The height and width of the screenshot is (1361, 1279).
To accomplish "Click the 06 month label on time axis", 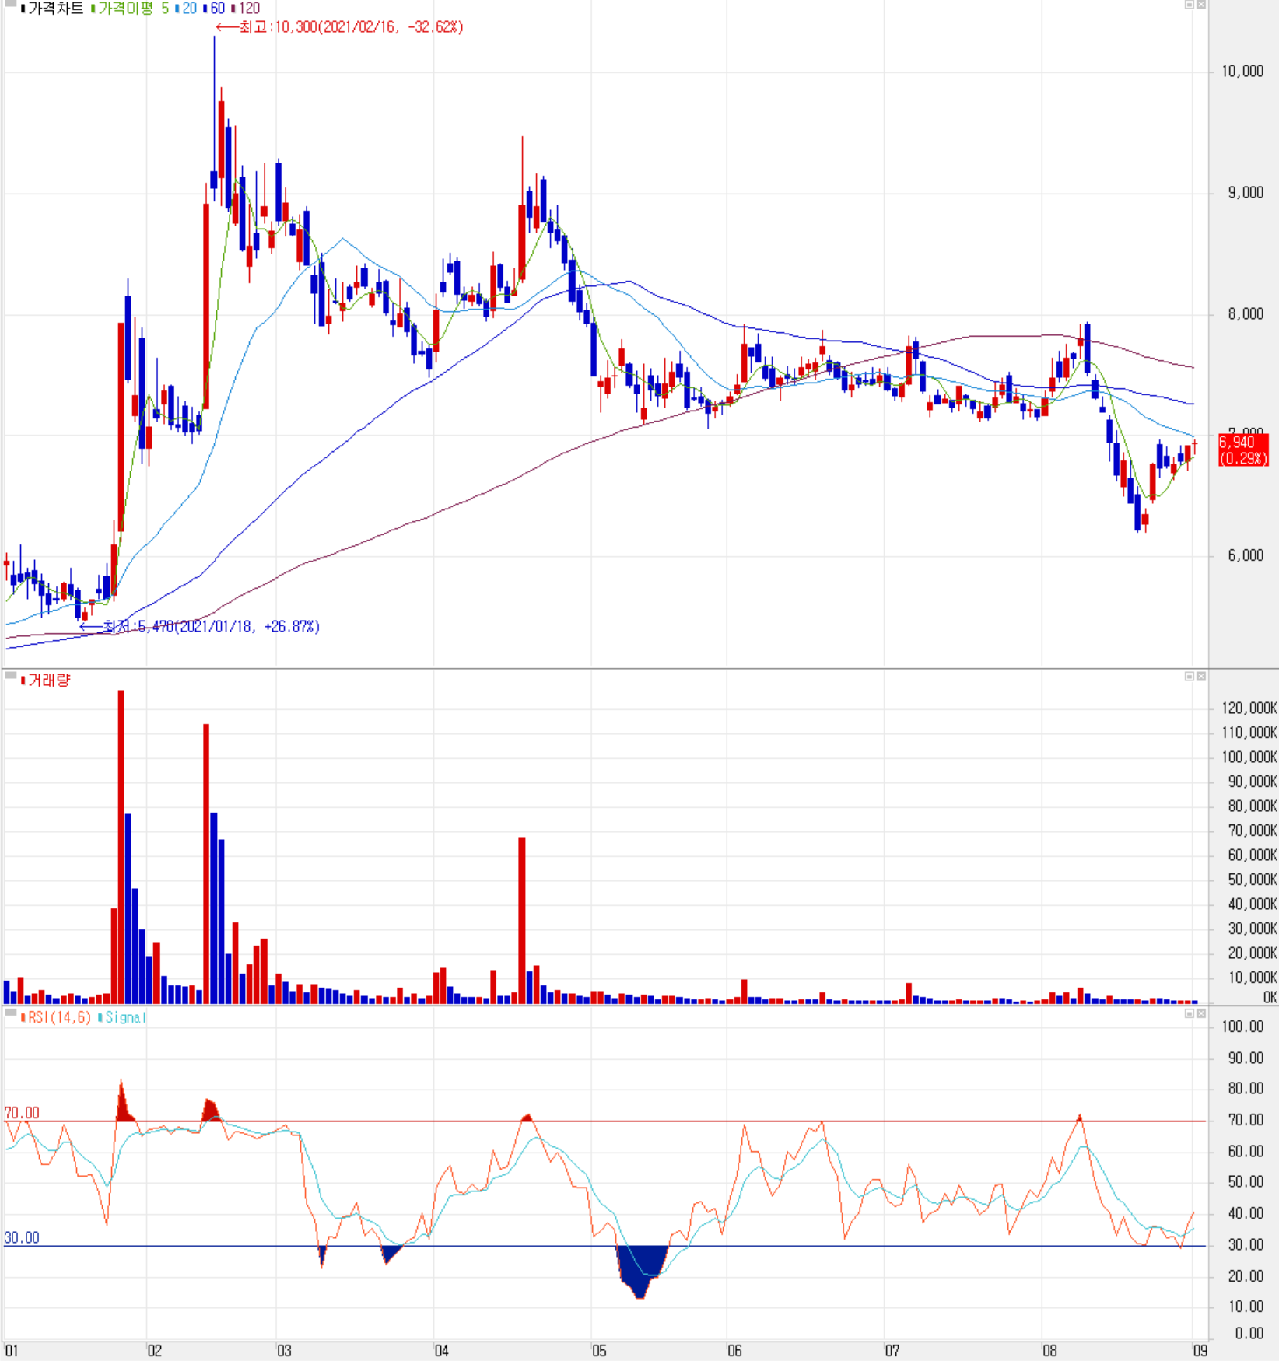I will [734, 1351].
